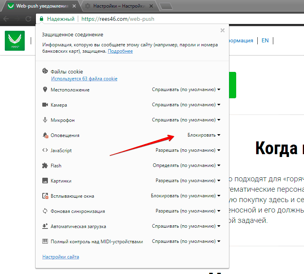
Task: Open MIDI-устройствами permission dropdown
Action: 186,241
